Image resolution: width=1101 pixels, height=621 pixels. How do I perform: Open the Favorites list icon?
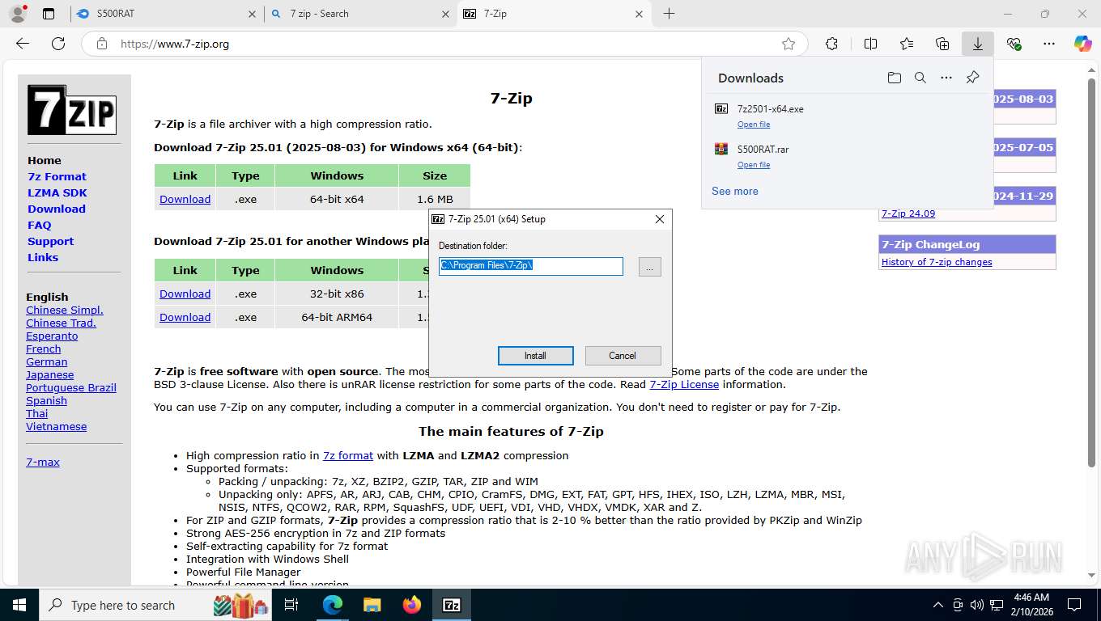coord(907,44)
